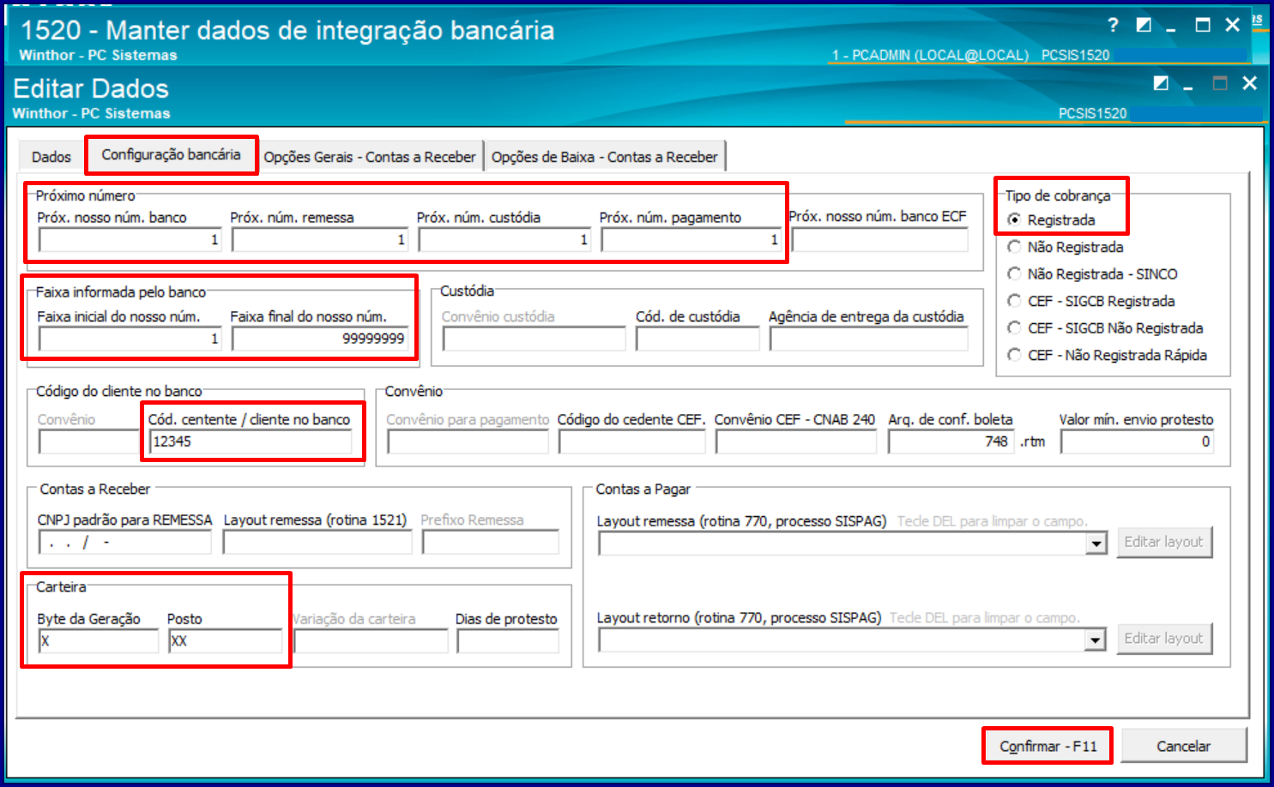1274x787 pixels.
Task: Focus the Próx. núm. pagamento field
Action: point(691,240)
